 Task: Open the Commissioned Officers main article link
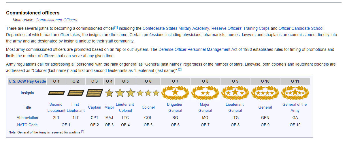pos(56,20)
